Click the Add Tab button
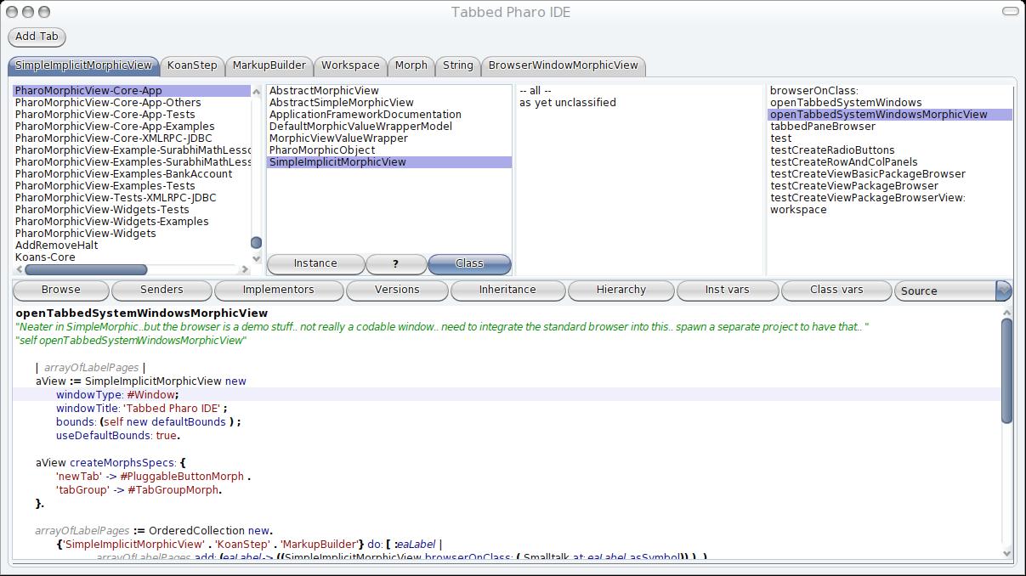1026x576 pixels. 37,37
